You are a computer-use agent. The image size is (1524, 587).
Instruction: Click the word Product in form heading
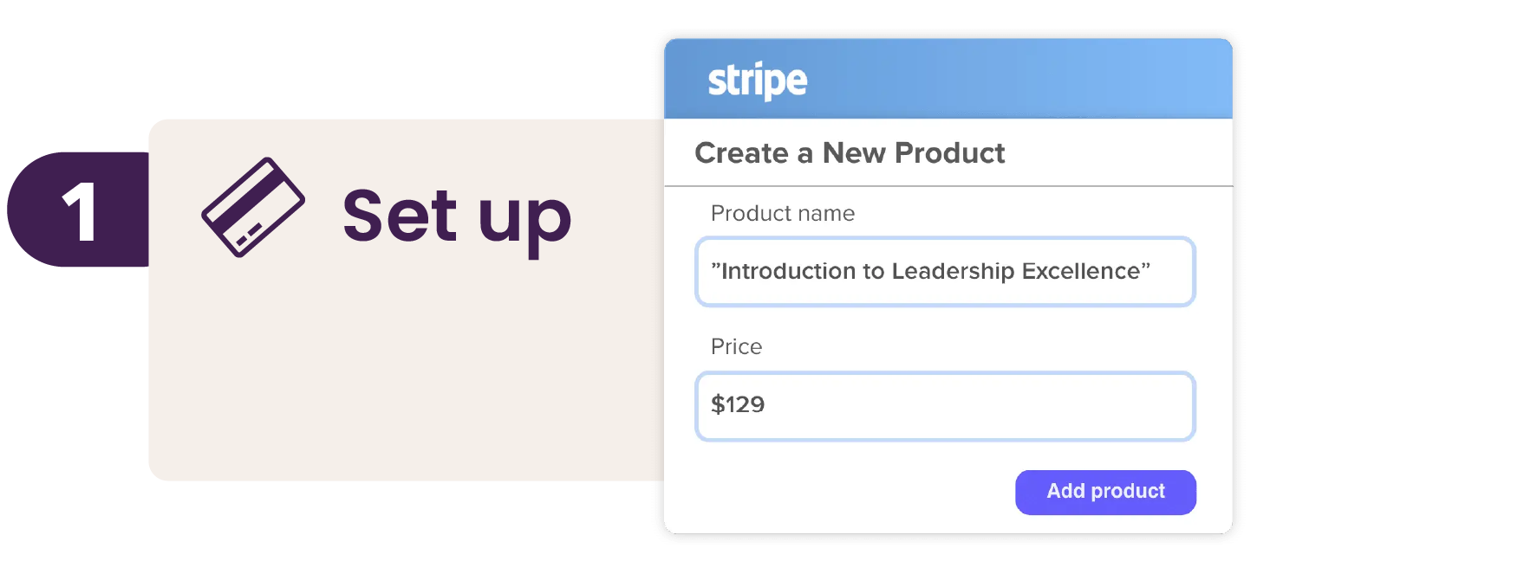pyautogui.click(x=949, y=153)
